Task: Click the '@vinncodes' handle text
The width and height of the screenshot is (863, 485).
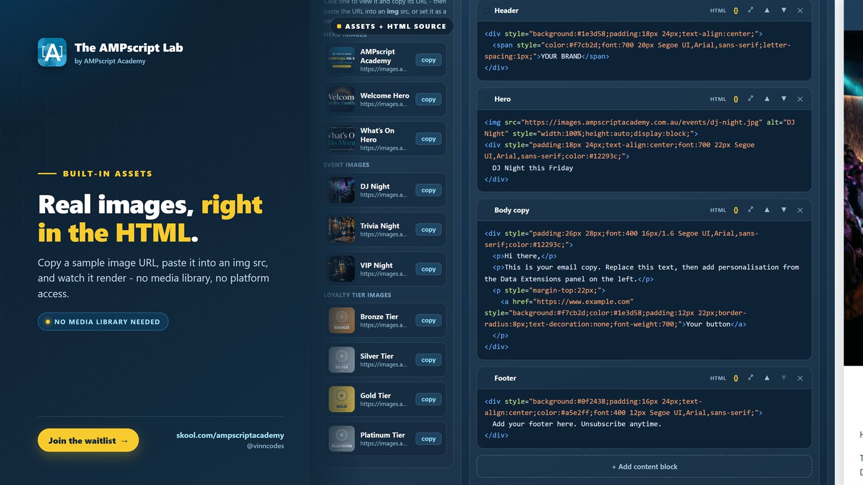Action: tap(265, 446)
